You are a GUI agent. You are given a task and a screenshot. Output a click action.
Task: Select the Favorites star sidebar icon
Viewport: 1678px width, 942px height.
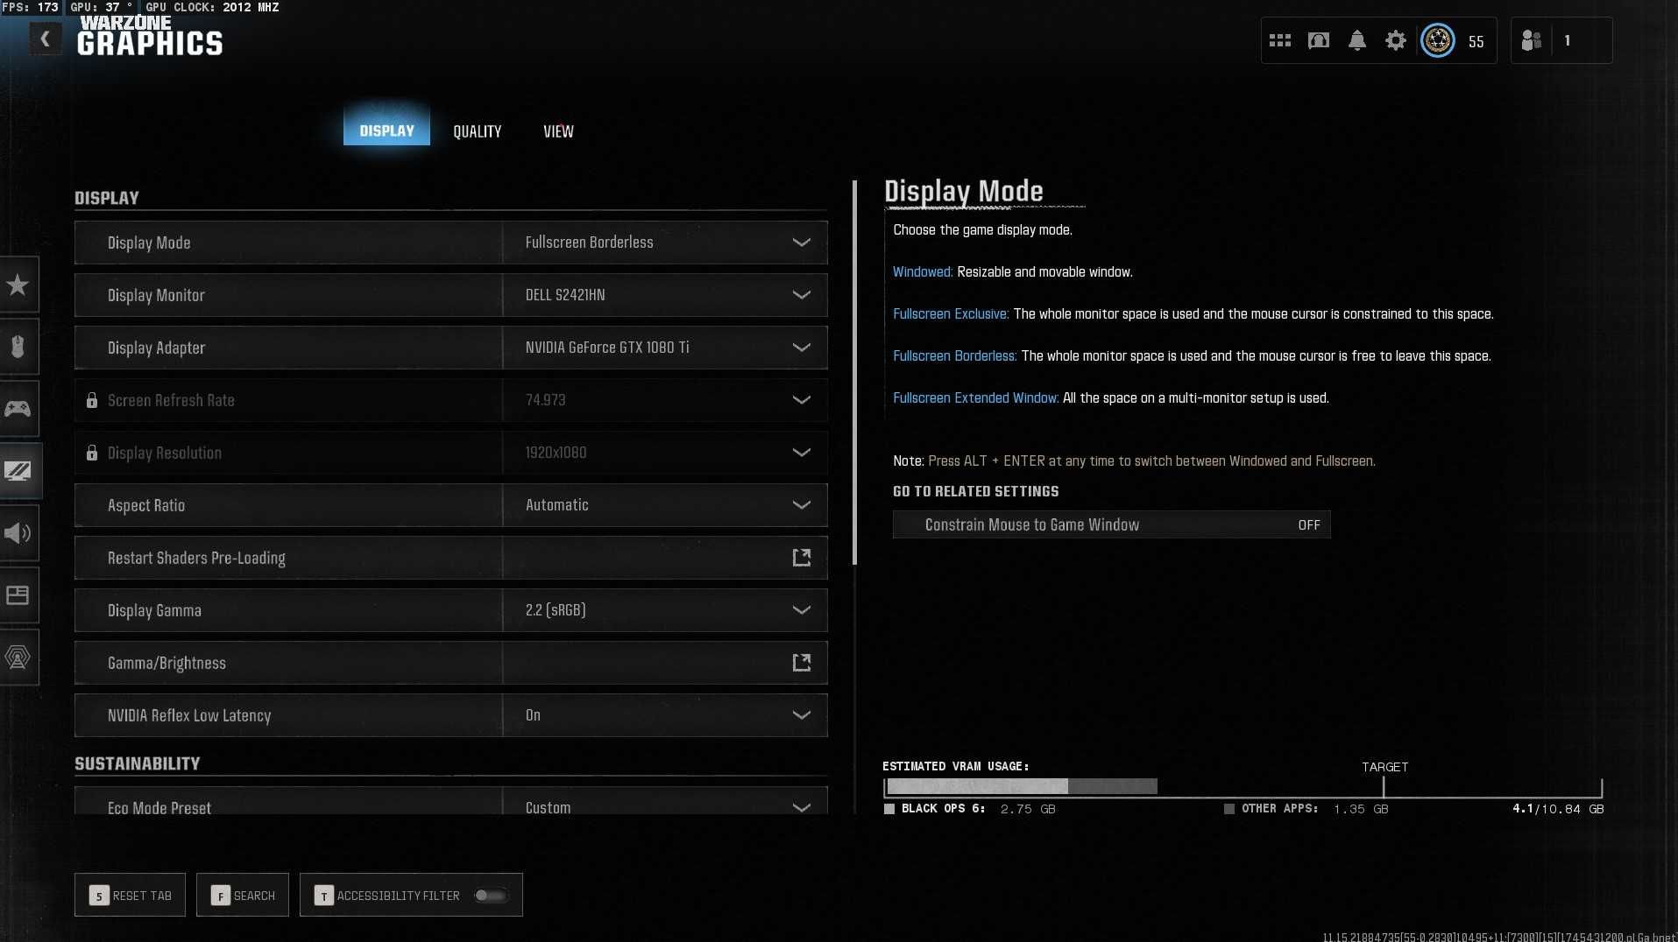click(18, 285)
